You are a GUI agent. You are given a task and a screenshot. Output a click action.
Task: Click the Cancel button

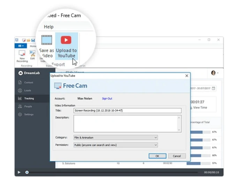click(177, 156)
